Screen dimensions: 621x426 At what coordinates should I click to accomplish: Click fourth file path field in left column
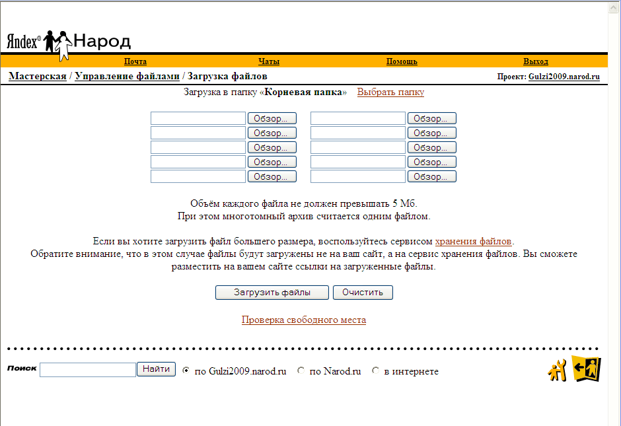[198, 162]
